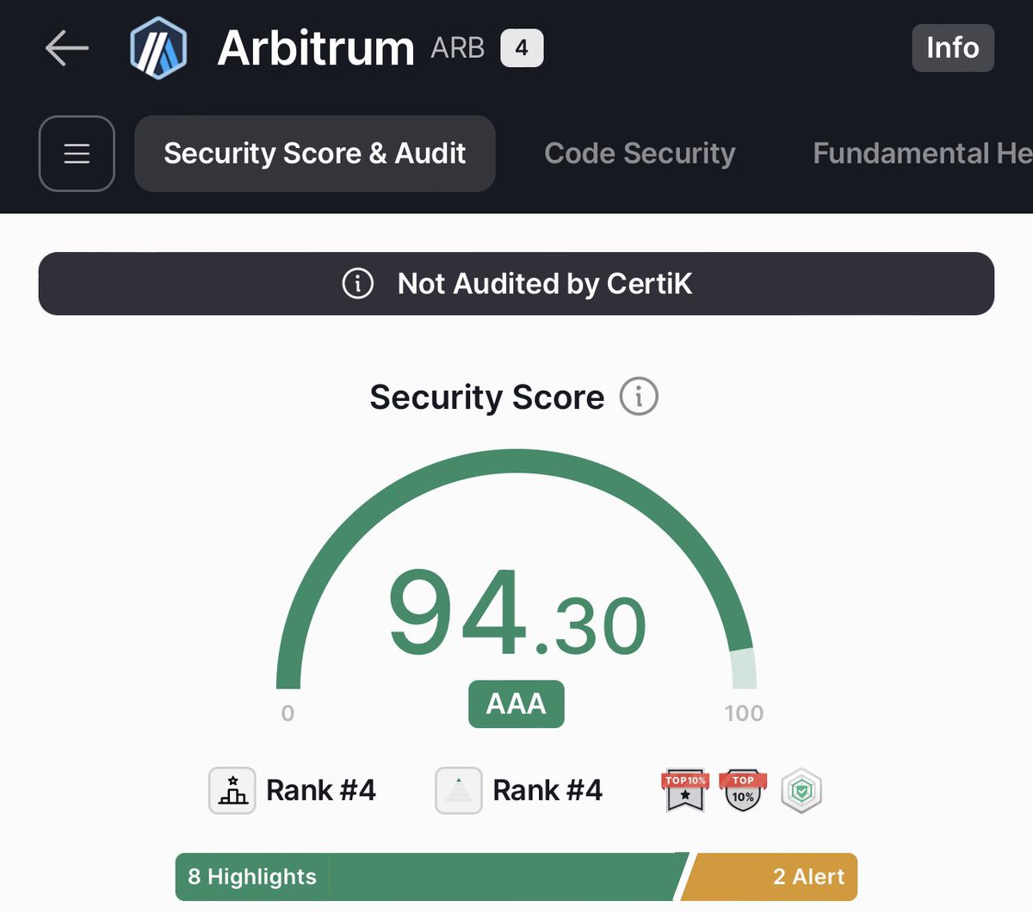Image resolution: width=1033 pixels, height=913 pixels.
Task: Tap the green score gauge arc
Action: coord(516,461)
